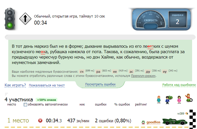
Task: Click the ОШИБКИ error counter panel
Action: pos(178,19)
